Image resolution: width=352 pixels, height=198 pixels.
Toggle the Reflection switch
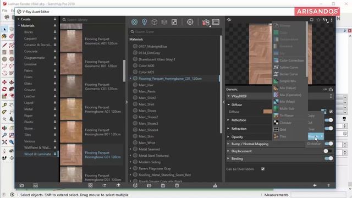329,120
